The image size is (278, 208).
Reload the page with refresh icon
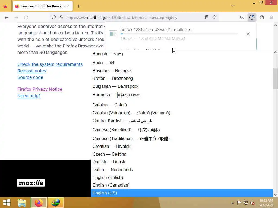pyautogui.click(x=26, y=18)
